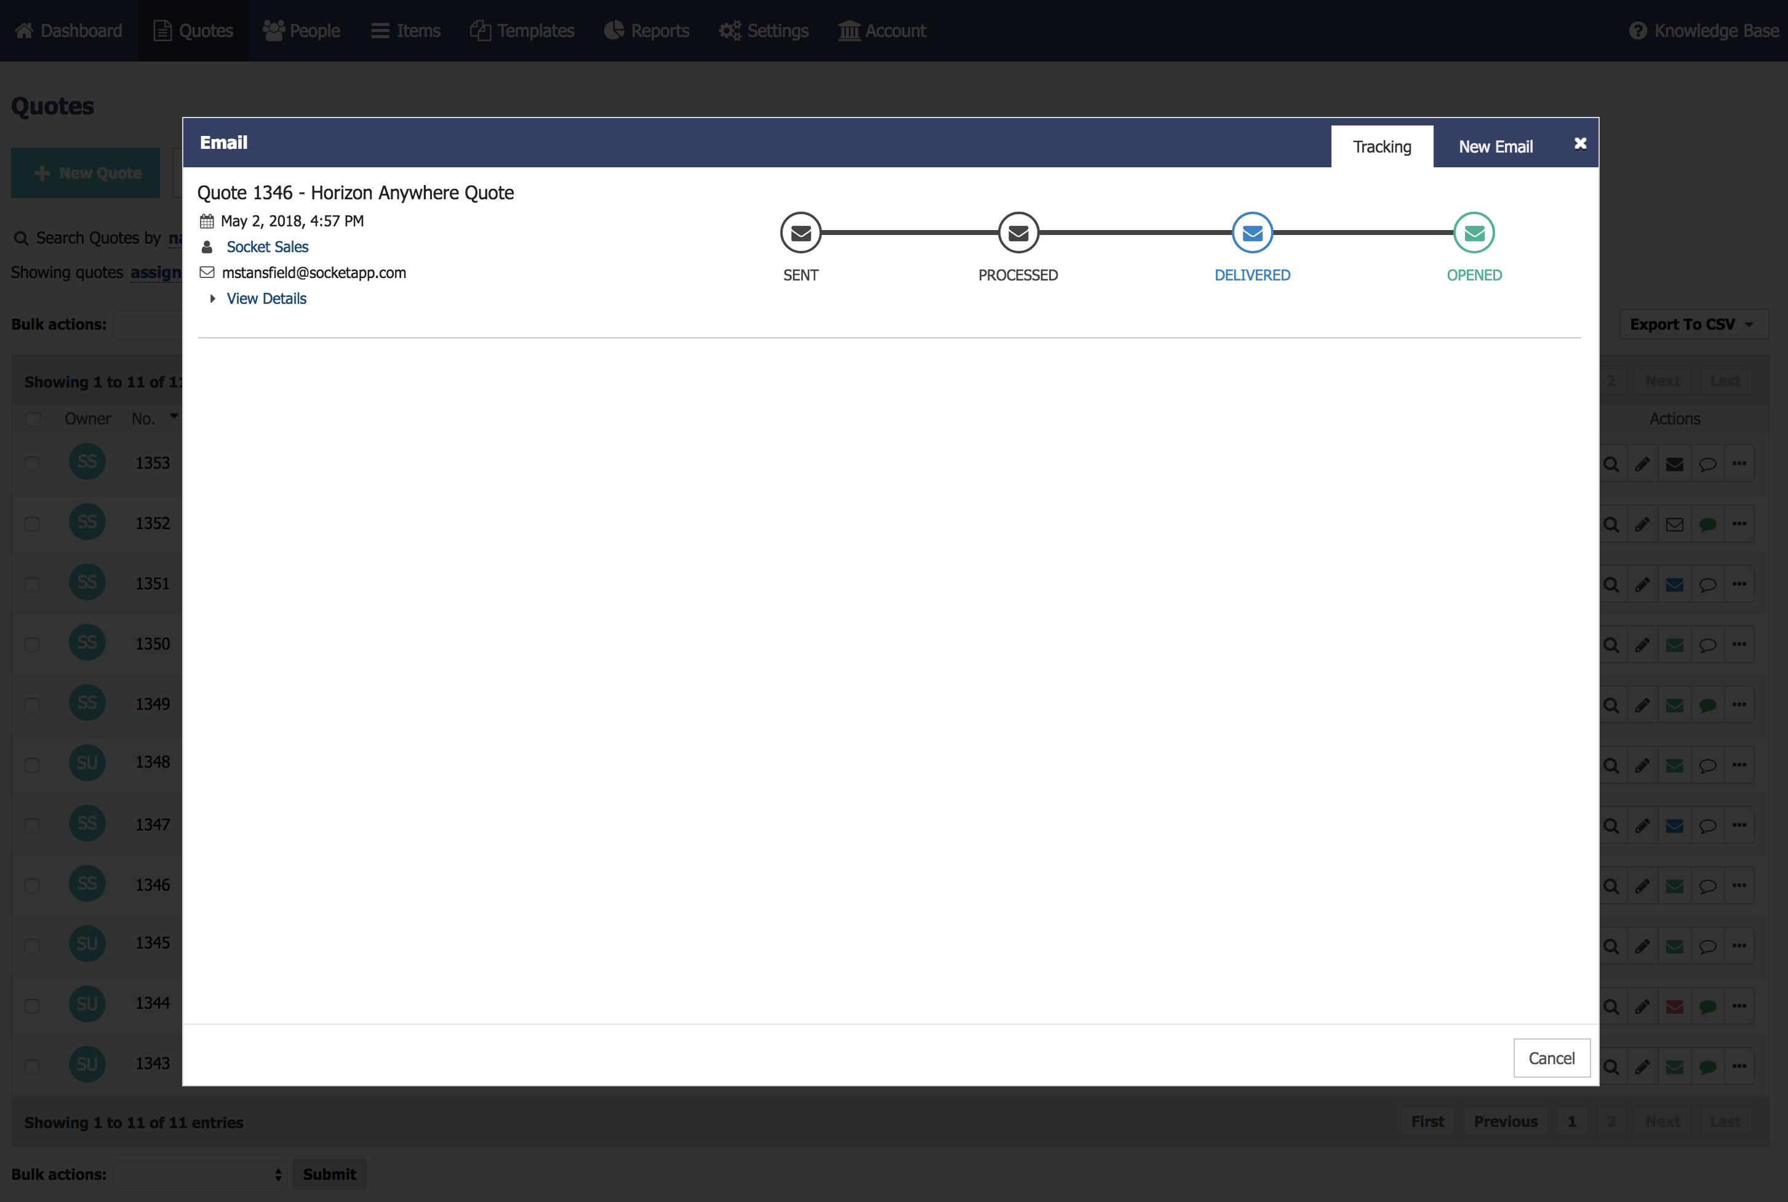The height and width of the screenshot is (1202, 1788).
Task: Edit quote 1350 with the pencil icon
Action: coord(1642,645)
